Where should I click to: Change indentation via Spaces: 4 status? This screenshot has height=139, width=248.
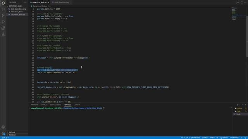(205, 138)
